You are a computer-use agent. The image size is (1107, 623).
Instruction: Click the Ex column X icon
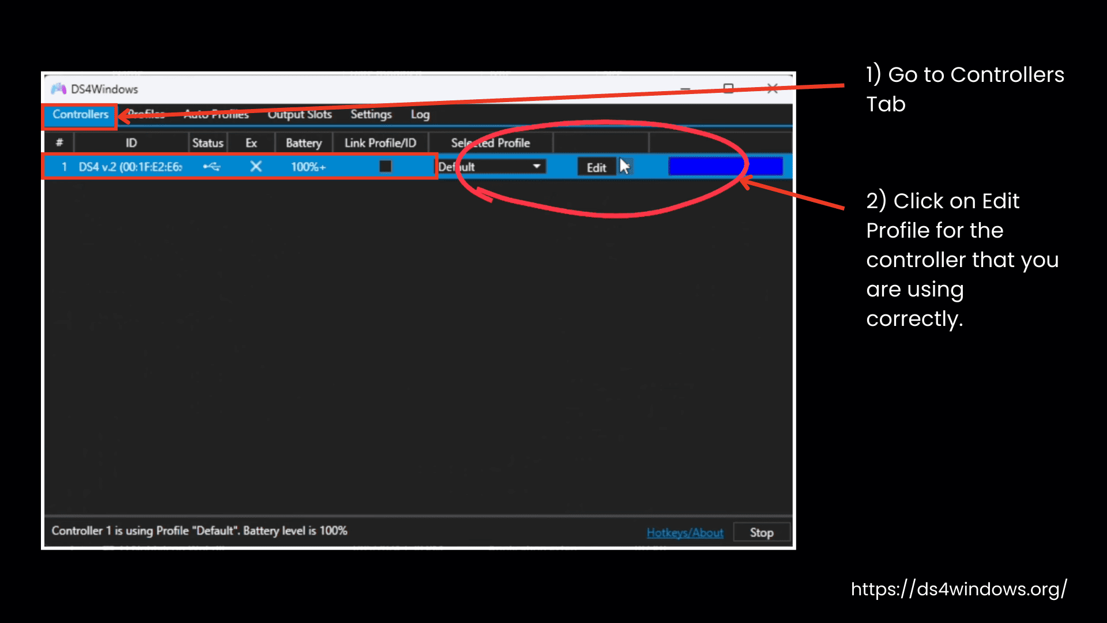(256, 167)
